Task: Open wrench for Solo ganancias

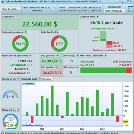Action: [x=58, y=55]
